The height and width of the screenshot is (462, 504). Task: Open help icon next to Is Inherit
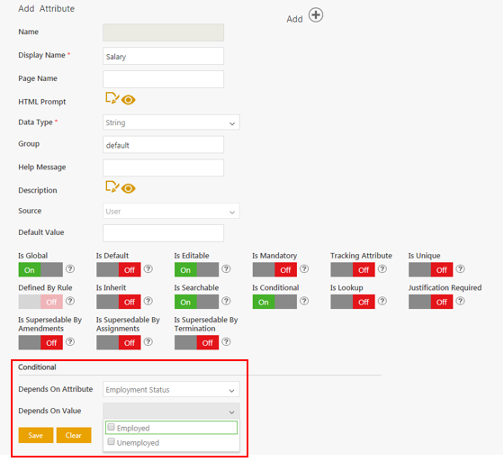pyautogui.click(x=148, y=301)
